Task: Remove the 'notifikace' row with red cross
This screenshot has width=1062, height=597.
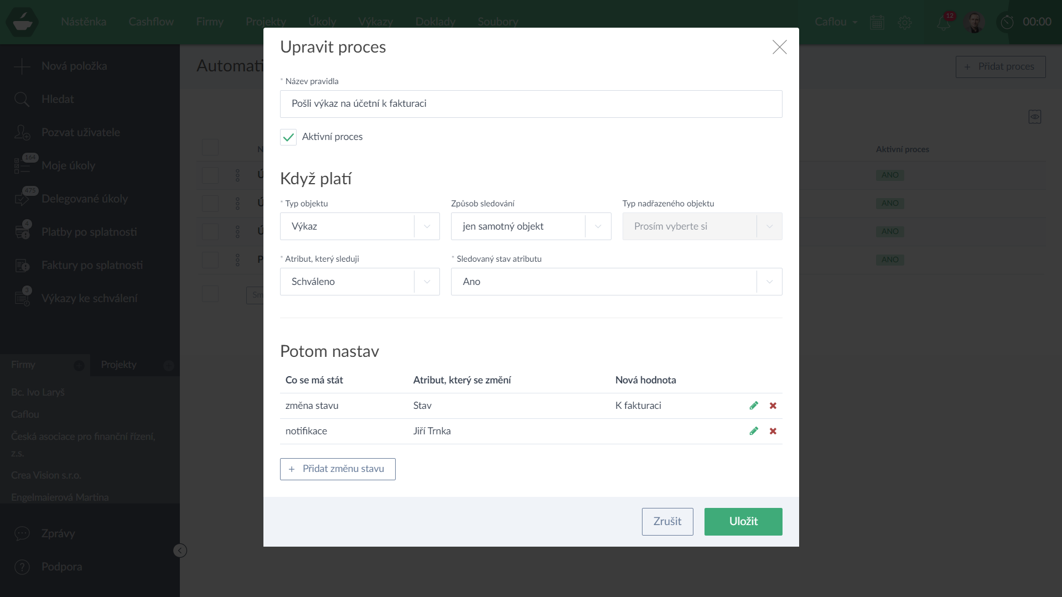Action: tap(773, 431)
